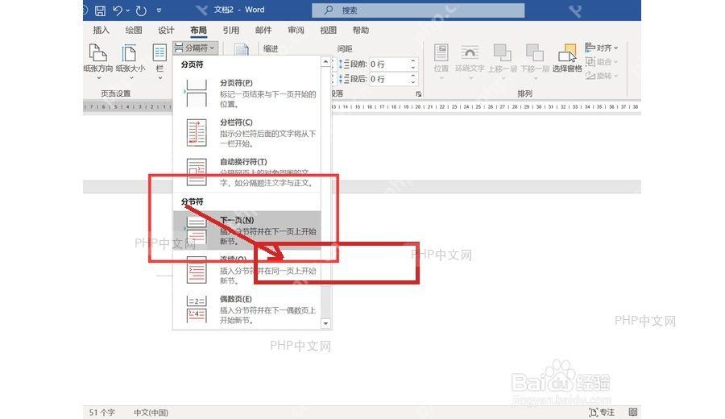Select the 布局 tab
The width and height of the screenshot is (725, 419).
coord(198,30)
